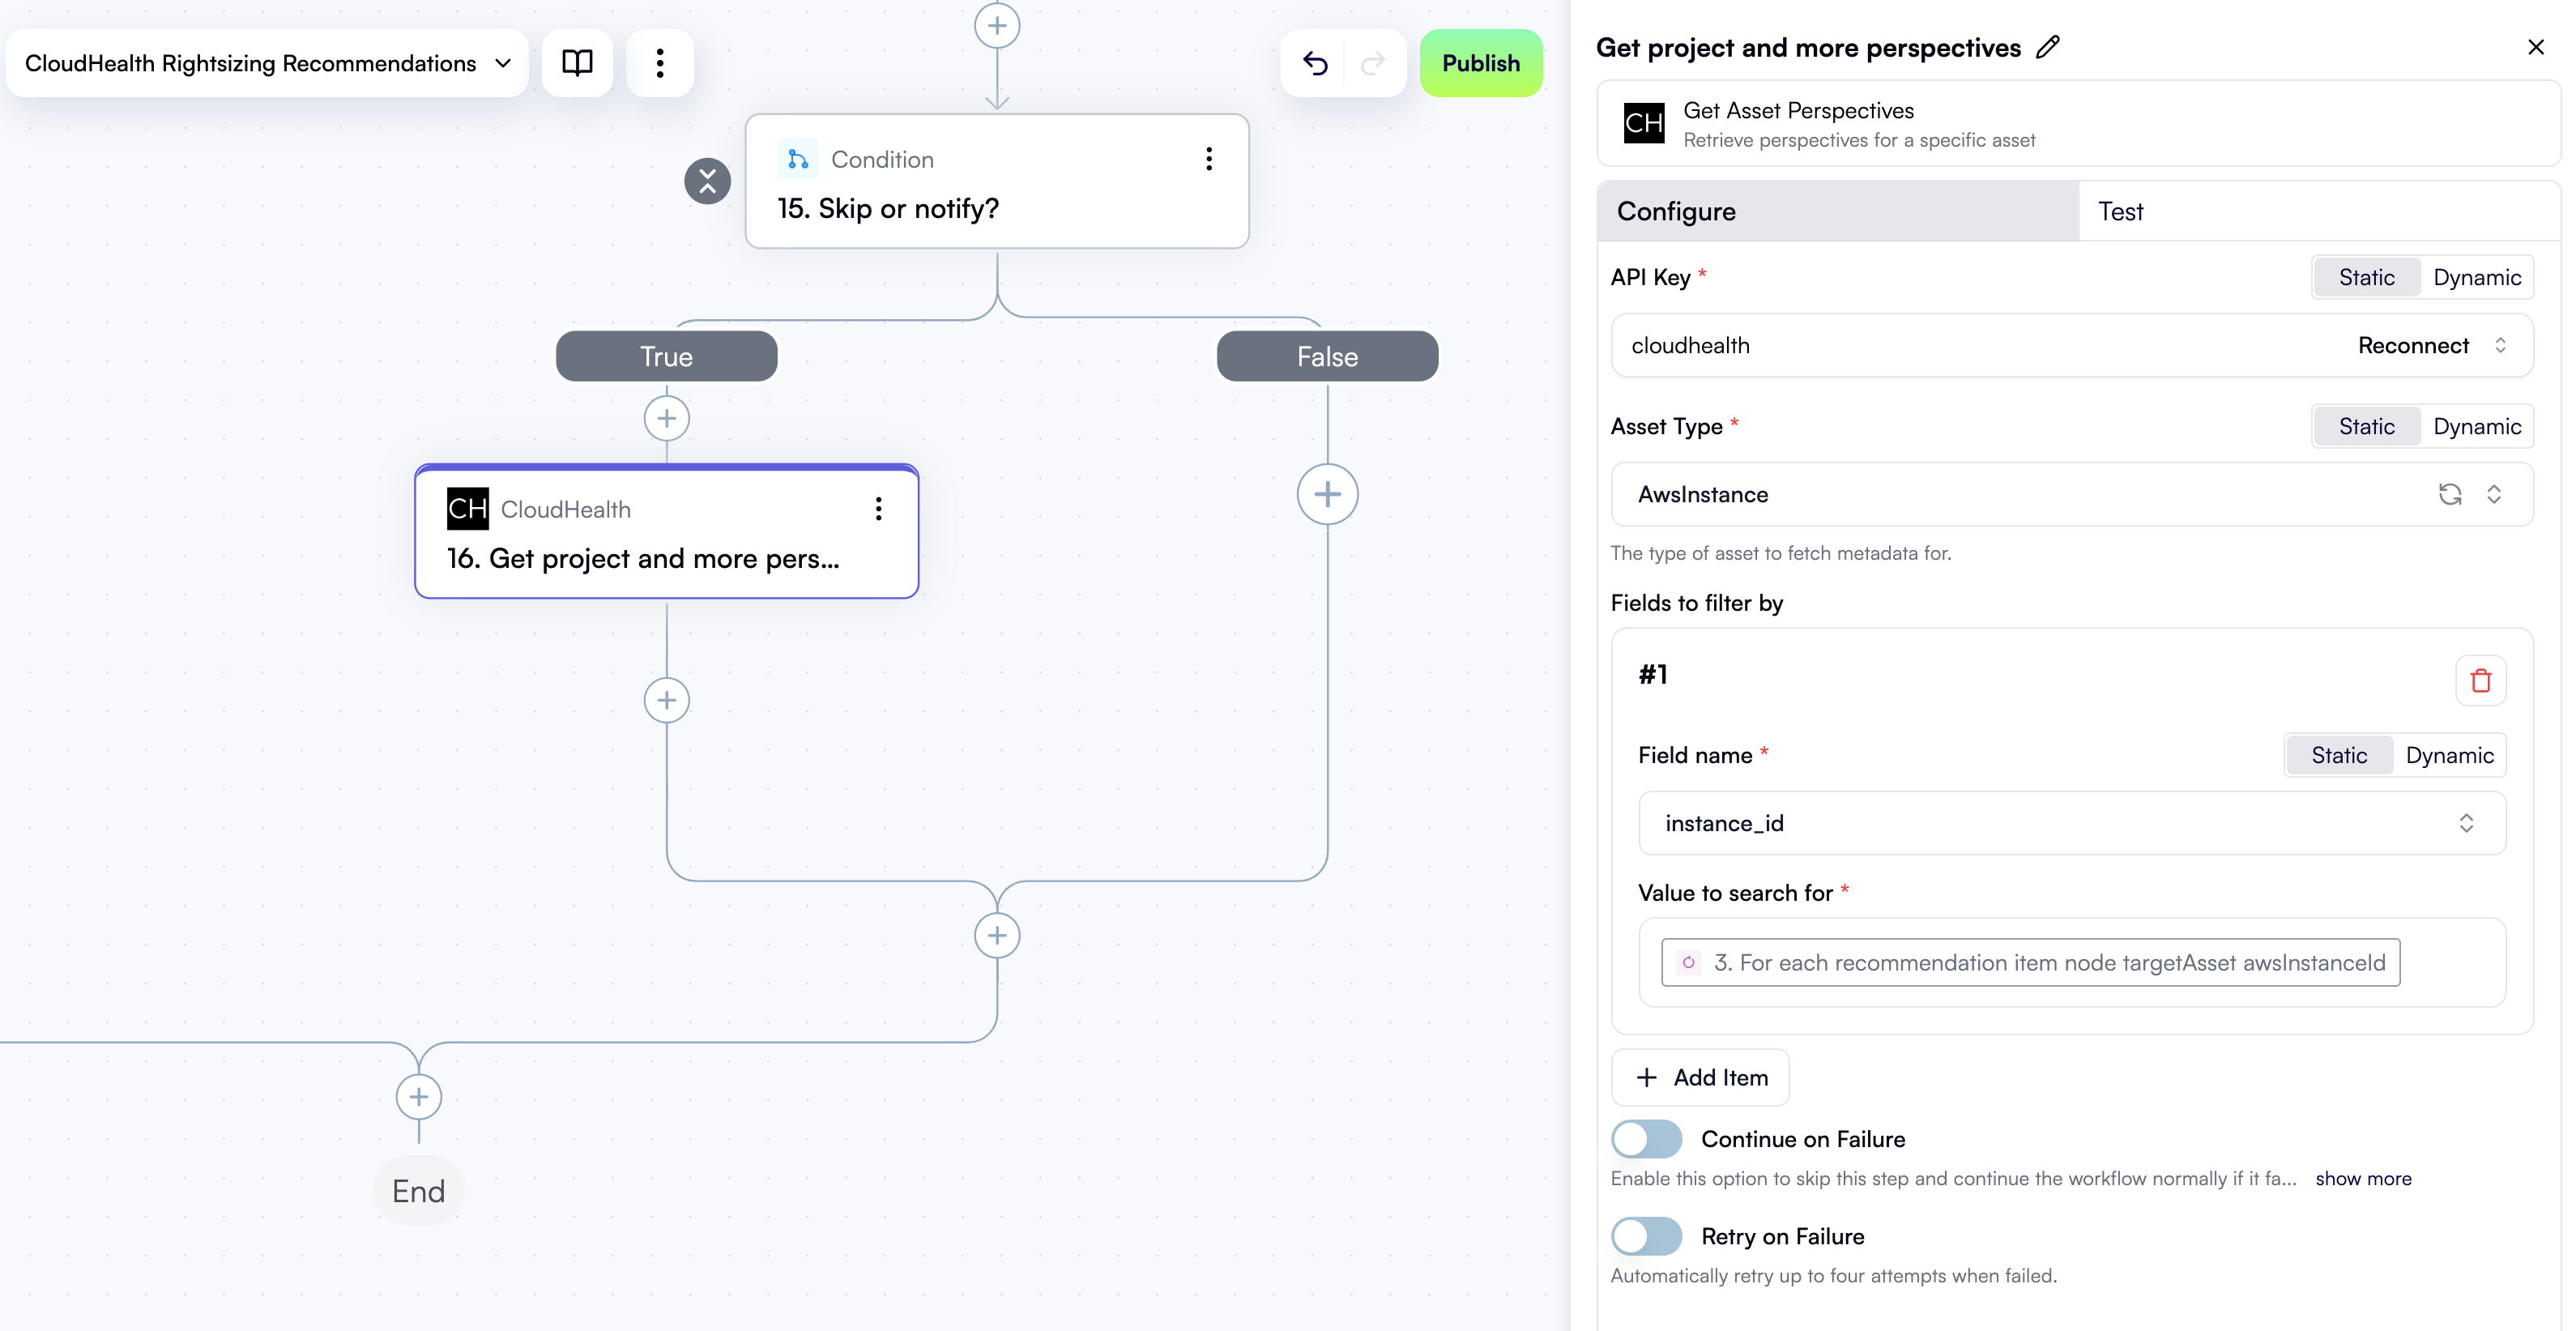Click the pencil icon to rename the step
This screenshot has height=1331, width=2576.
coord(2048,47)
